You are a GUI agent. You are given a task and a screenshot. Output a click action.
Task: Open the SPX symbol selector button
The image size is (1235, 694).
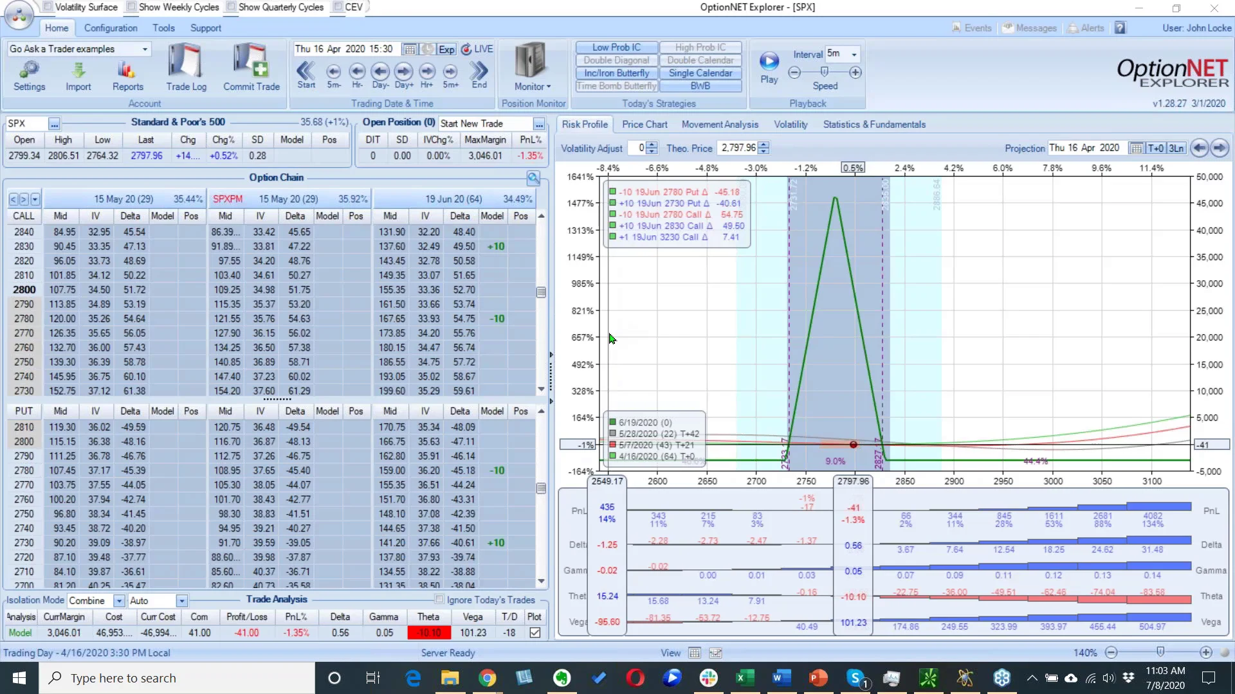pyautogui.click(x=54, y=124)
